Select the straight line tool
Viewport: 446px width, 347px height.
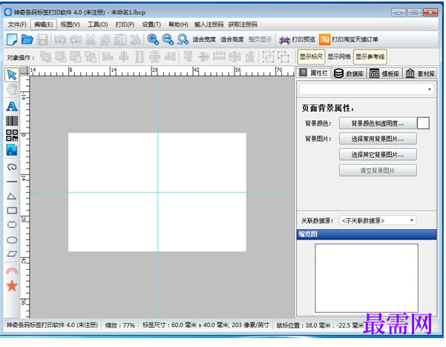12,182
